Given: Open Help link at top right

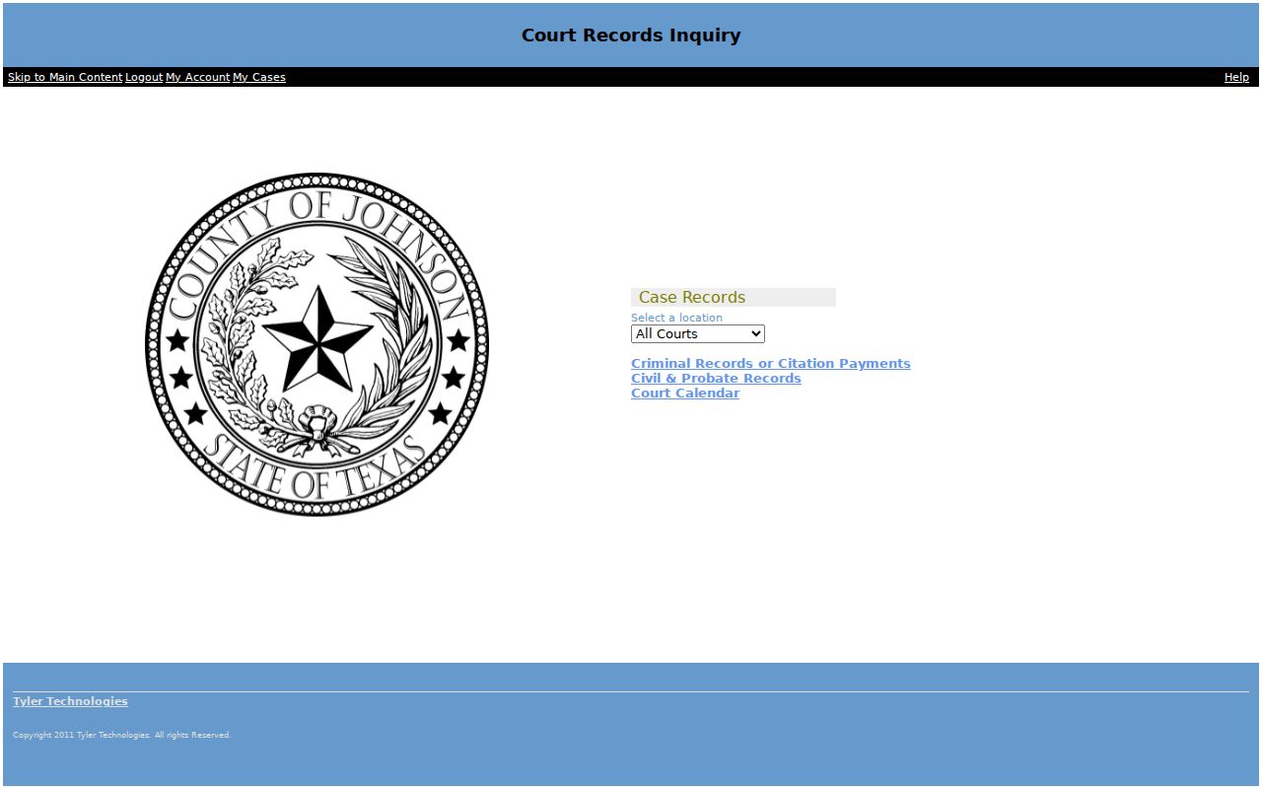Looking at the screenshot, I should coord(1236,77).
